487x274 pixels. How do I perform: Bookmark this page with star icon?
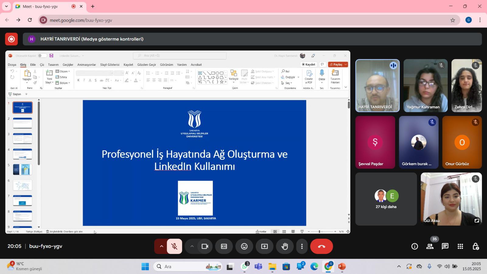[453, 20]
